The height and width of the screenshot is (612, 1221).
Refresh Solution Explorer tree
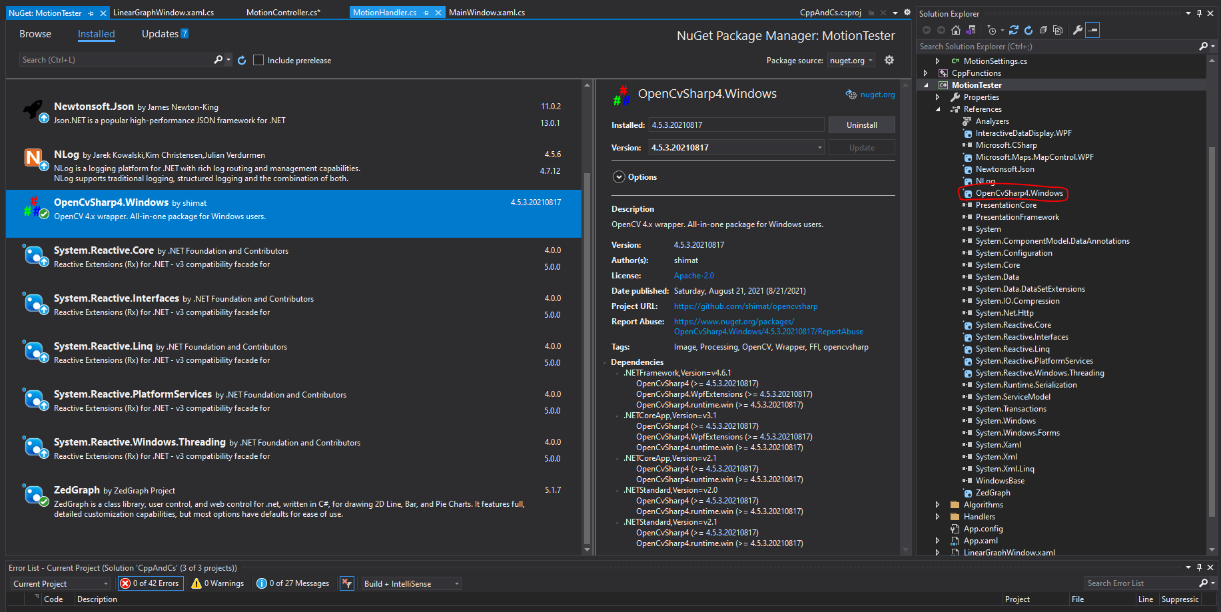tap(1028, 30)
